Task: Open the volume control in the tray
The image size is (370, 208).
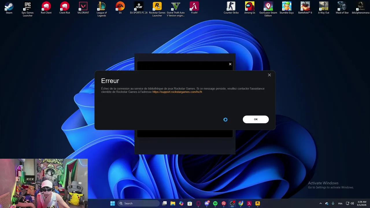Action: pyautogui.click(x=352, y=203)
